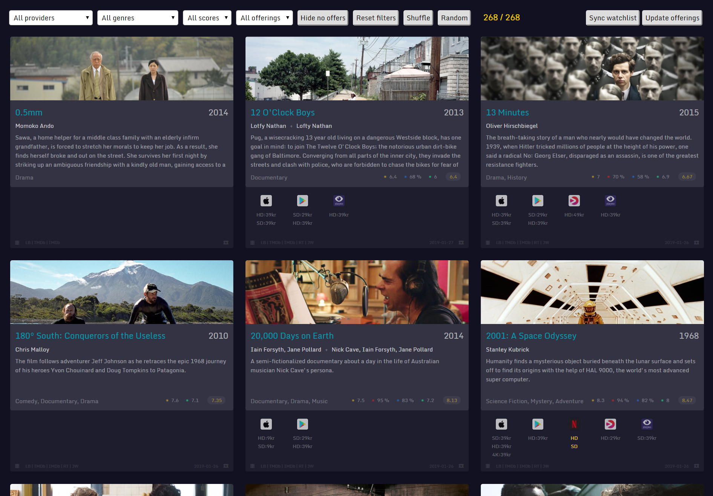Open Google Play offer for 13 Minutes
Viewport: 713px width, 496px height.
(538, 201)
